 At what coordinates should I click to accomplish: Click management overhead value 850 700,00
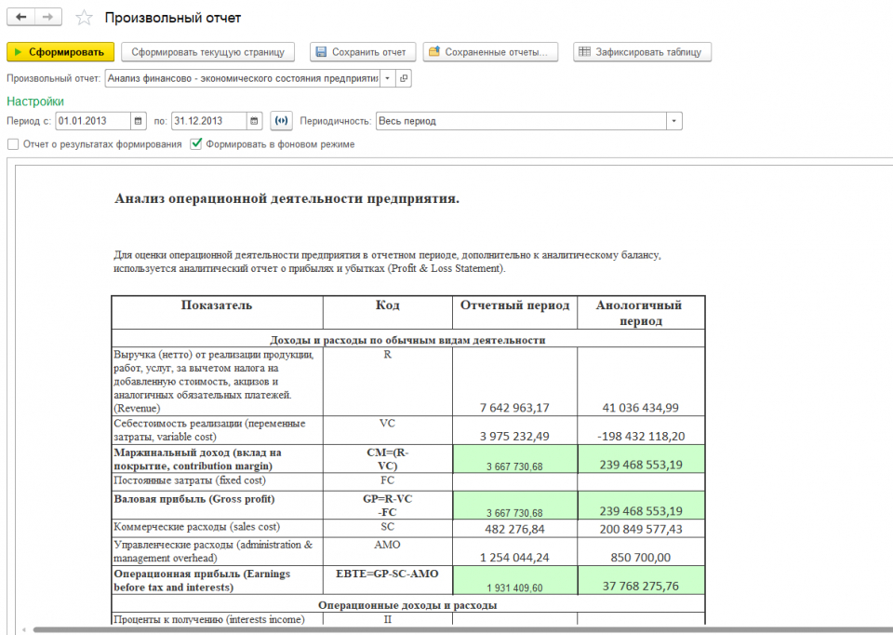point(641,558)
